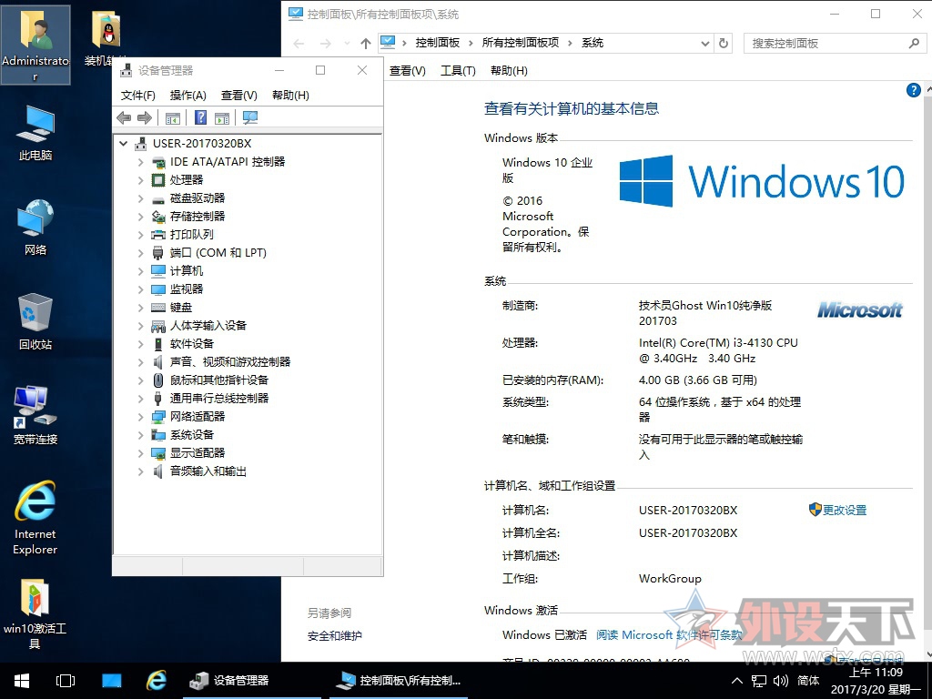This screenshot has height=699, width=932.
Task: Expand the 网络适配器 device category
Action: click(140, 417)
